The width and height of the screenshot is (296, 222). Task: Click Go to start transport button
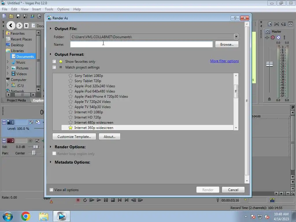coord(120,200)
